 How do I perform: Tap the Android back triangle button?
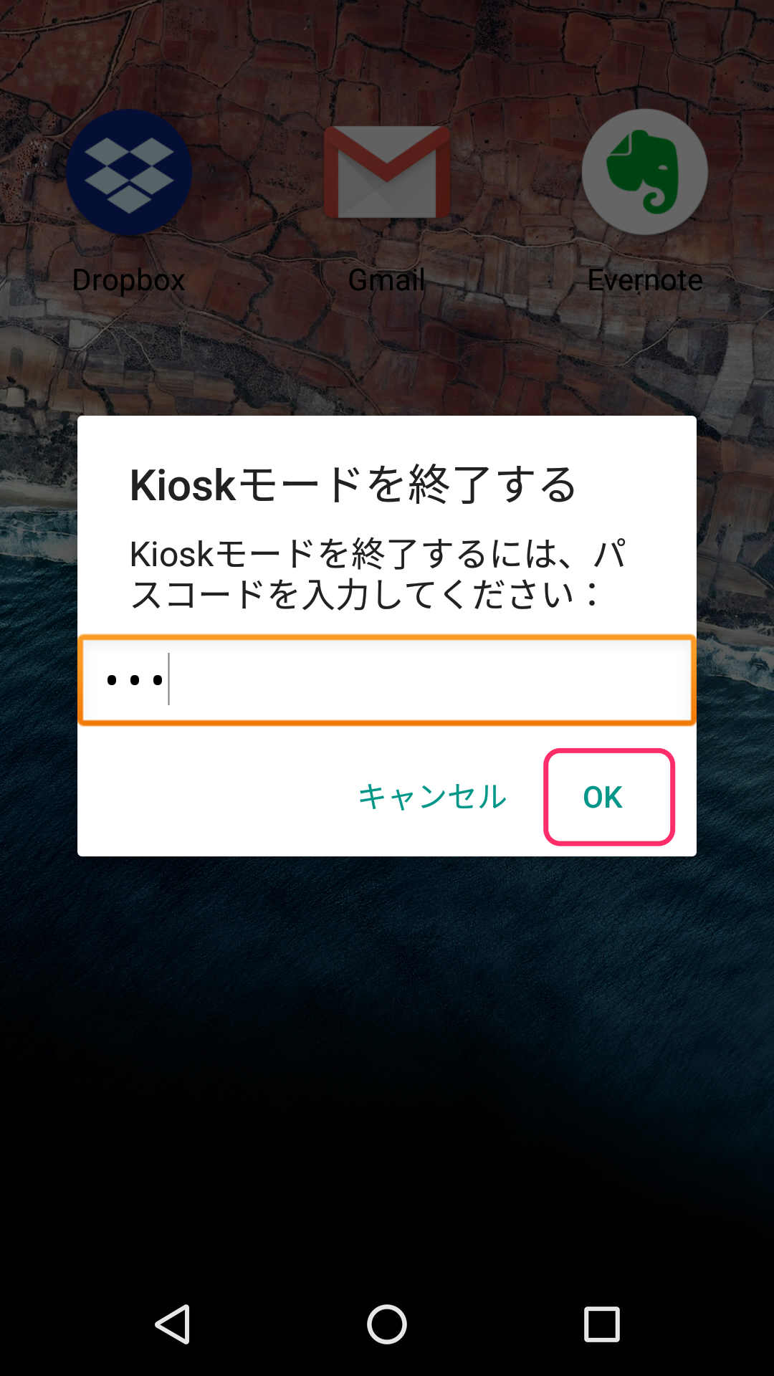172,1324
